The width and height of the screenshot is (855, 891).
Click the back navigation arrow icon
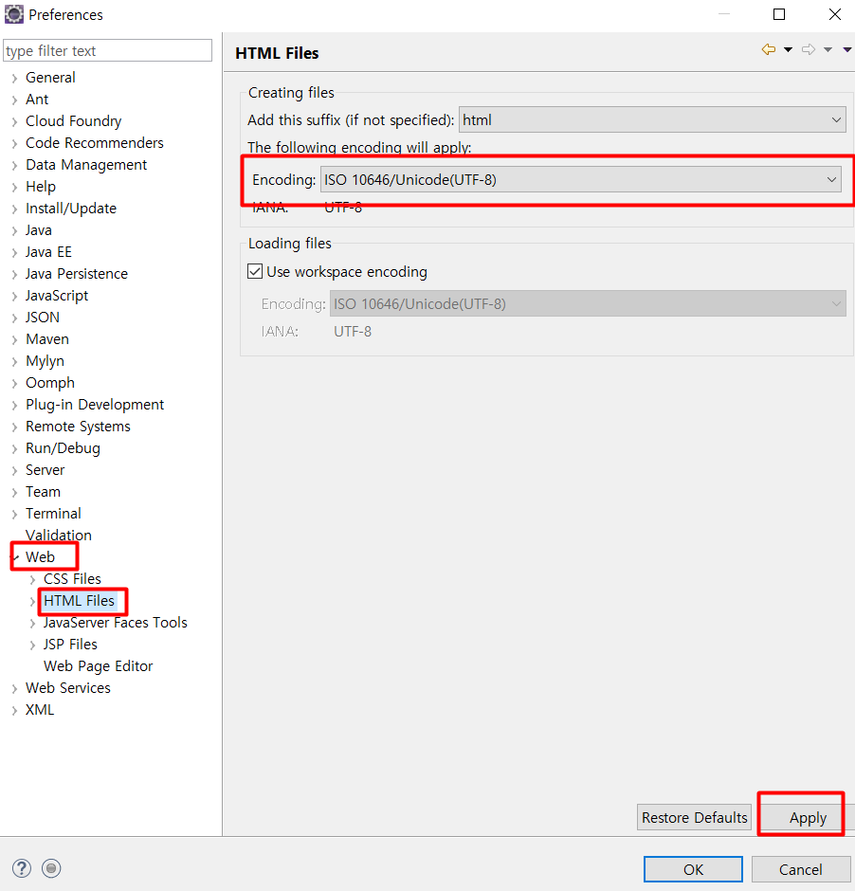(768, 50)
